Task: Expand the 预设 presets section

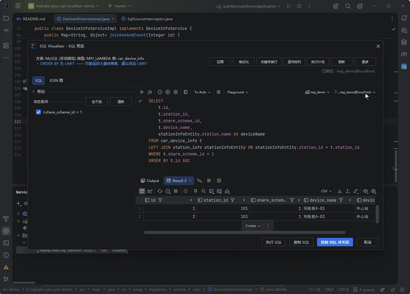Action: [34, 91]
